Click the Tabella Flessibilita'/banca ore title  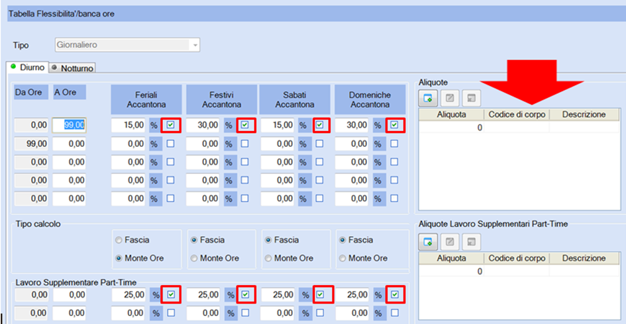click(x=62, y=14)
